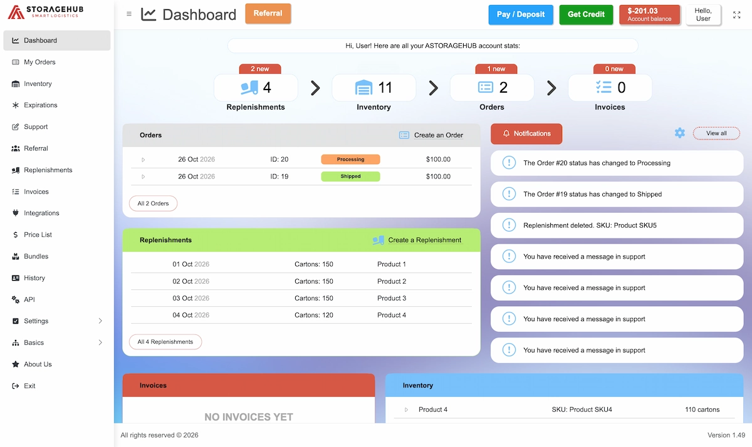Click the Create an Order icon

(x=404, y=135)
